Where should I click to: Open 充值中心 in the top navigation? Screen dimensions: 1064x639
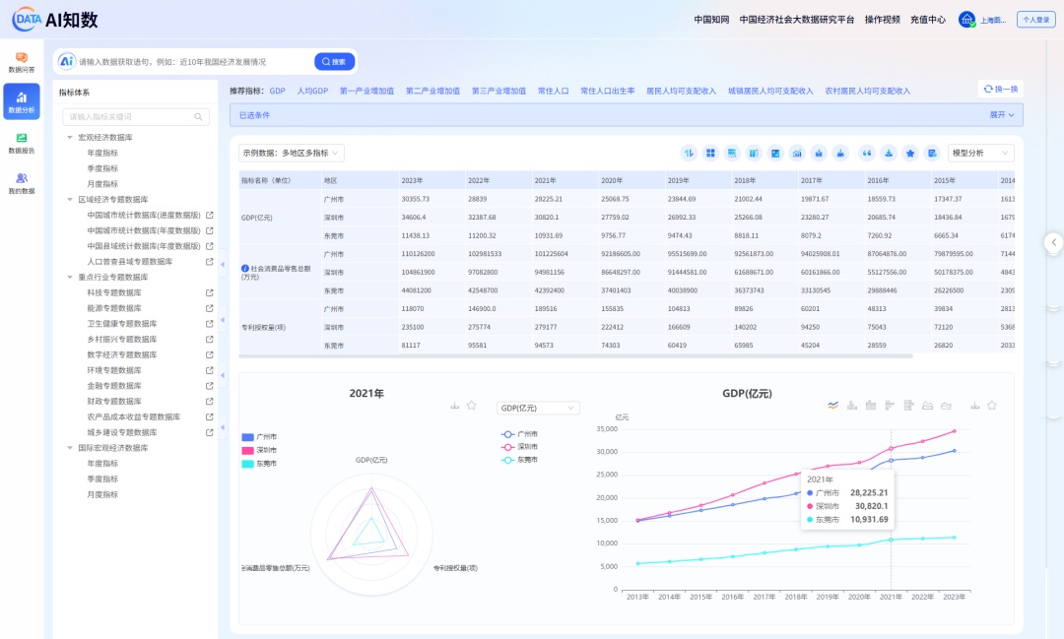tap(927, 20)
